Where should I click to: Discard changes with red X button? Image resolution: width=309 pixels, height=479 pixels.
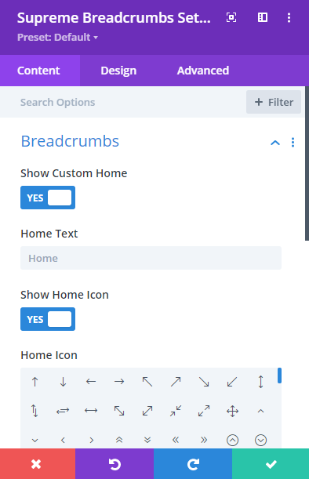click(x=36, y=464)
